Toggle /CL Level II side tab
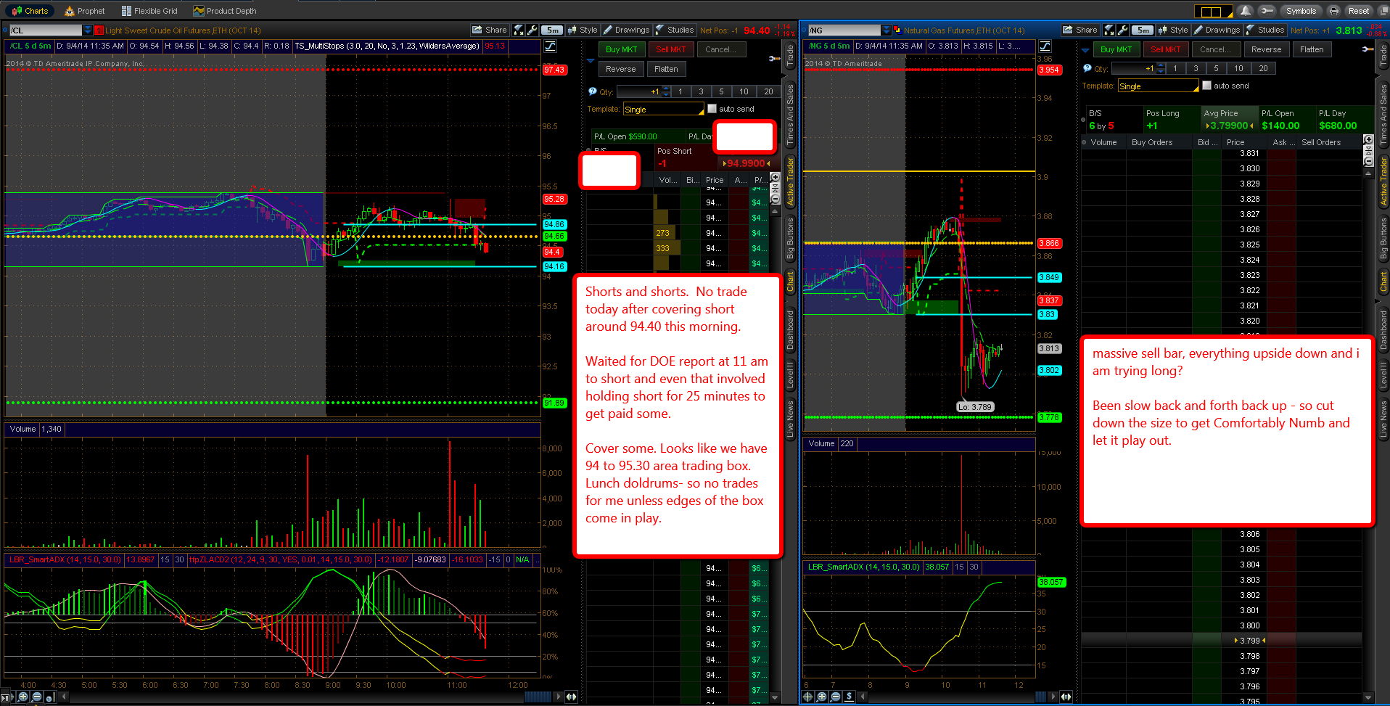 click(790, 374)
